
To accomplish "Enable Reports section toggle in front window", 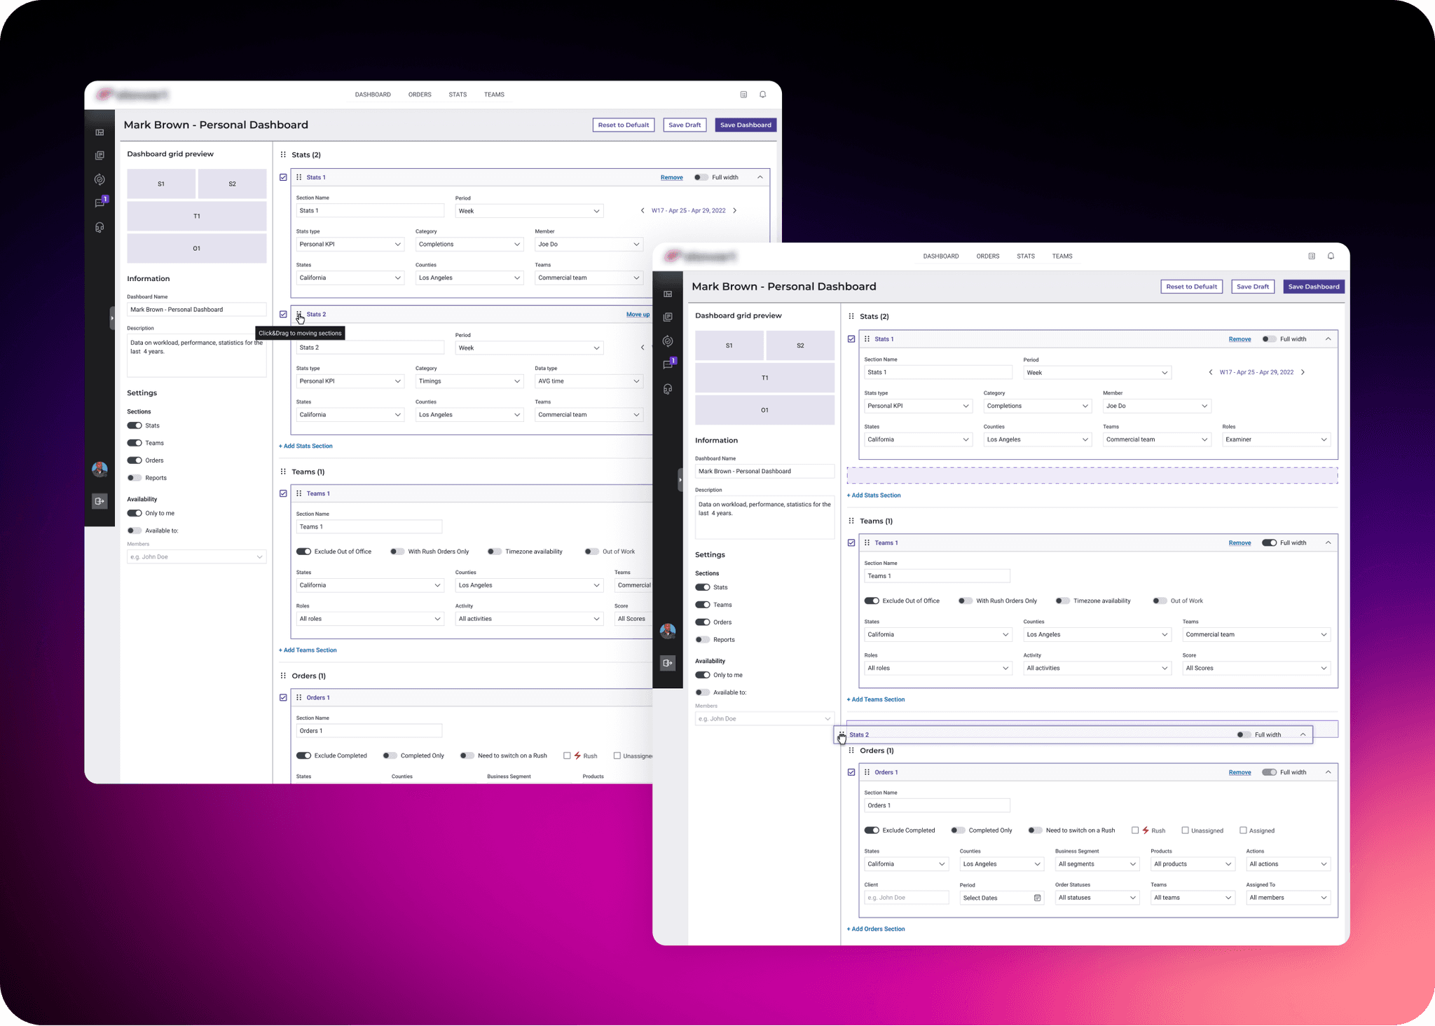I will pyautogui.click(x=702, y=640).
